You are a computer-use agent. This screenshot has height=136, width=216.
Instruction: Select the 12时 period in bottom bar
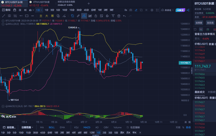click(92, 132)
